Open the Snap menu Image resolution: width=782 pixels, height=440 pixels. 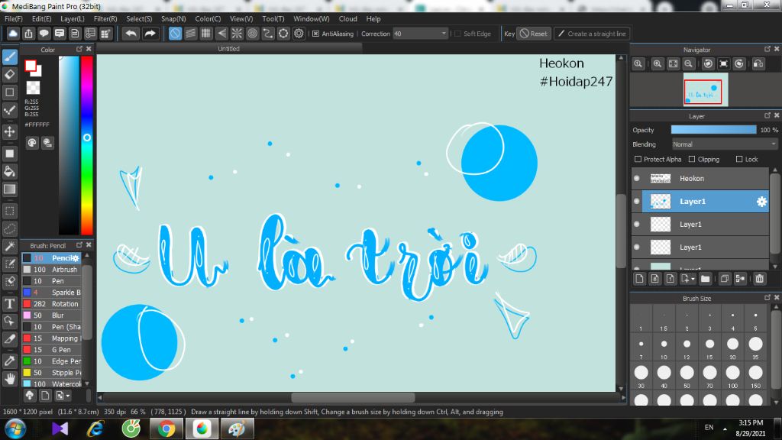(x=173, y=19)
